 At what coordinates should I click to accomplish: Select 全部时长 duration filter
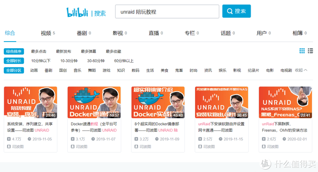point(14,61)
